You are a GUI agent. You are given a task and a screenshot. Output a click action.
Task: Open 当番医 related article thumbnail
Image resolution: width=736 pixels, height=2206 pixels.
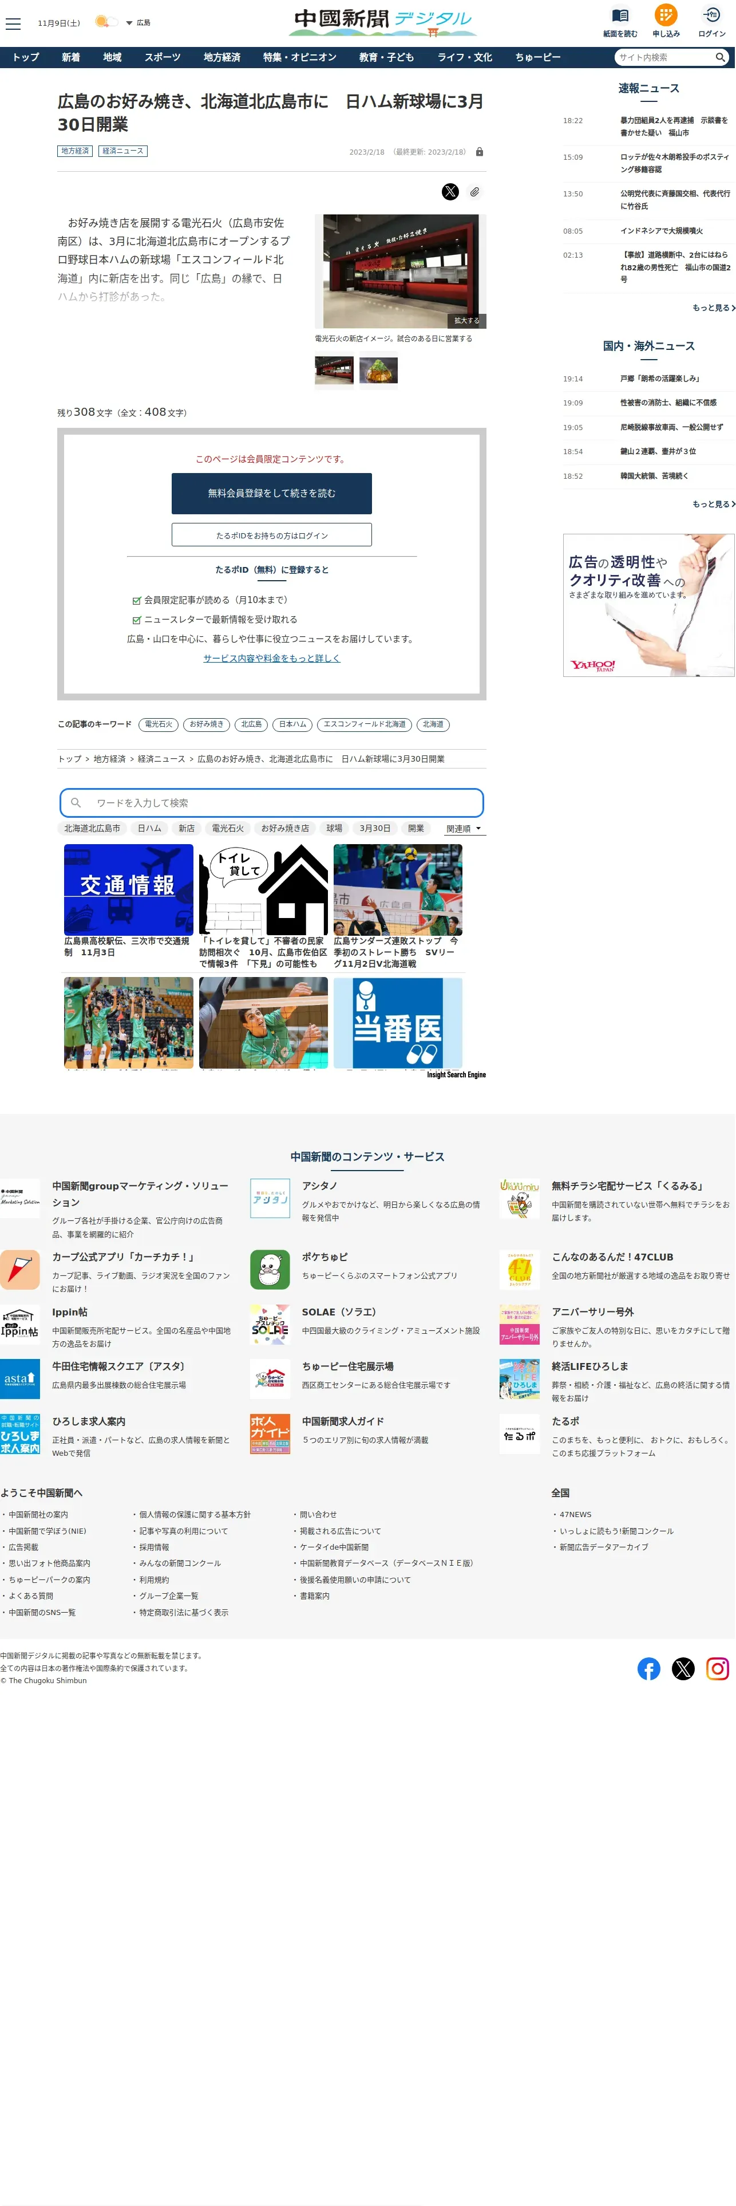click(398, 1023)
